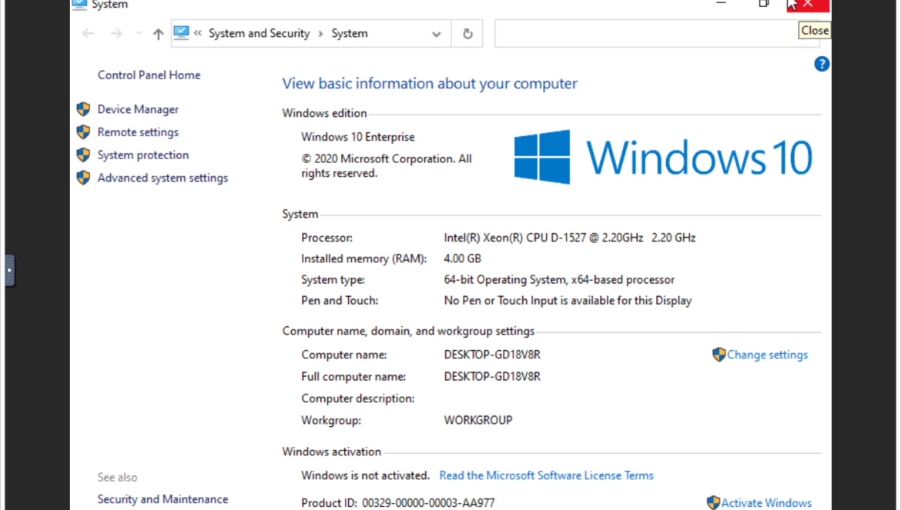
Task: Open the recent locations dropdown arrow
Action: tap(139, 34)
